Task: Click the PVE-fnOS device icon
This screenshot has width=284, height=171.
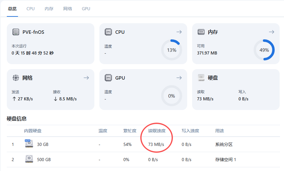Action: (16, 32)
